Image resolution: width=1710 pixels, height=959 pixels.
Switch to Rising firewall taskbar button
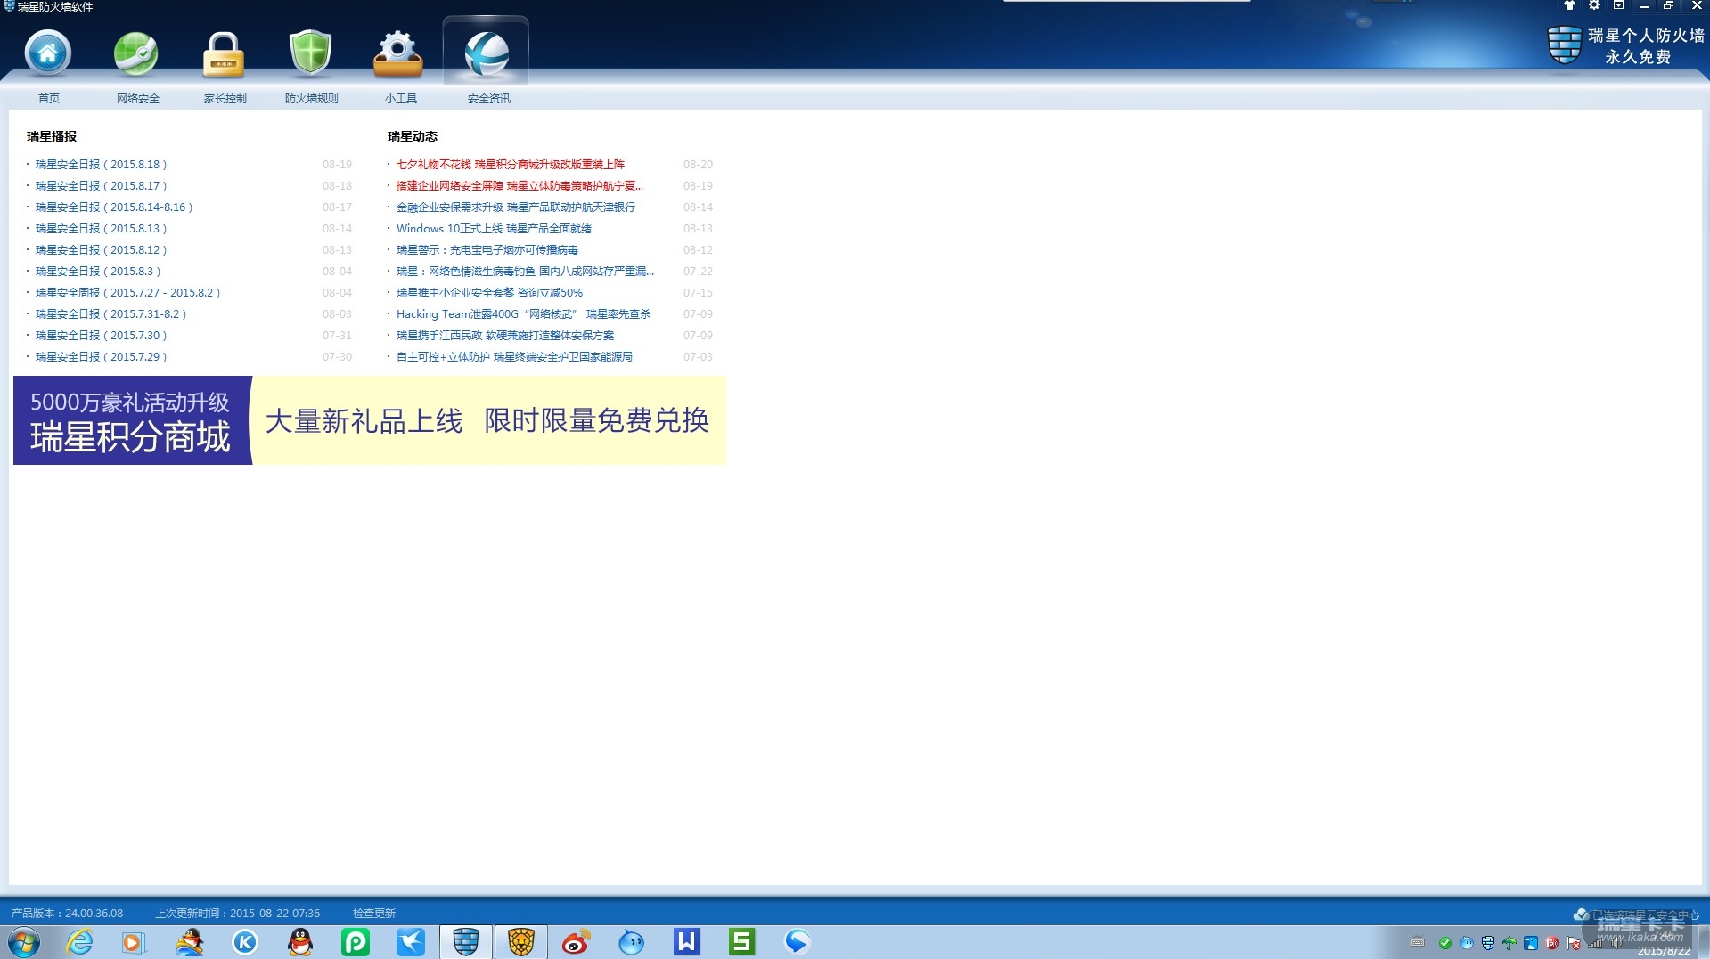(x=466, y=942)
